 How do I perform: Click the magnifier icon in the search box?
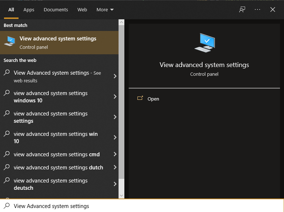pyautogui.click(x=7, y=206)
